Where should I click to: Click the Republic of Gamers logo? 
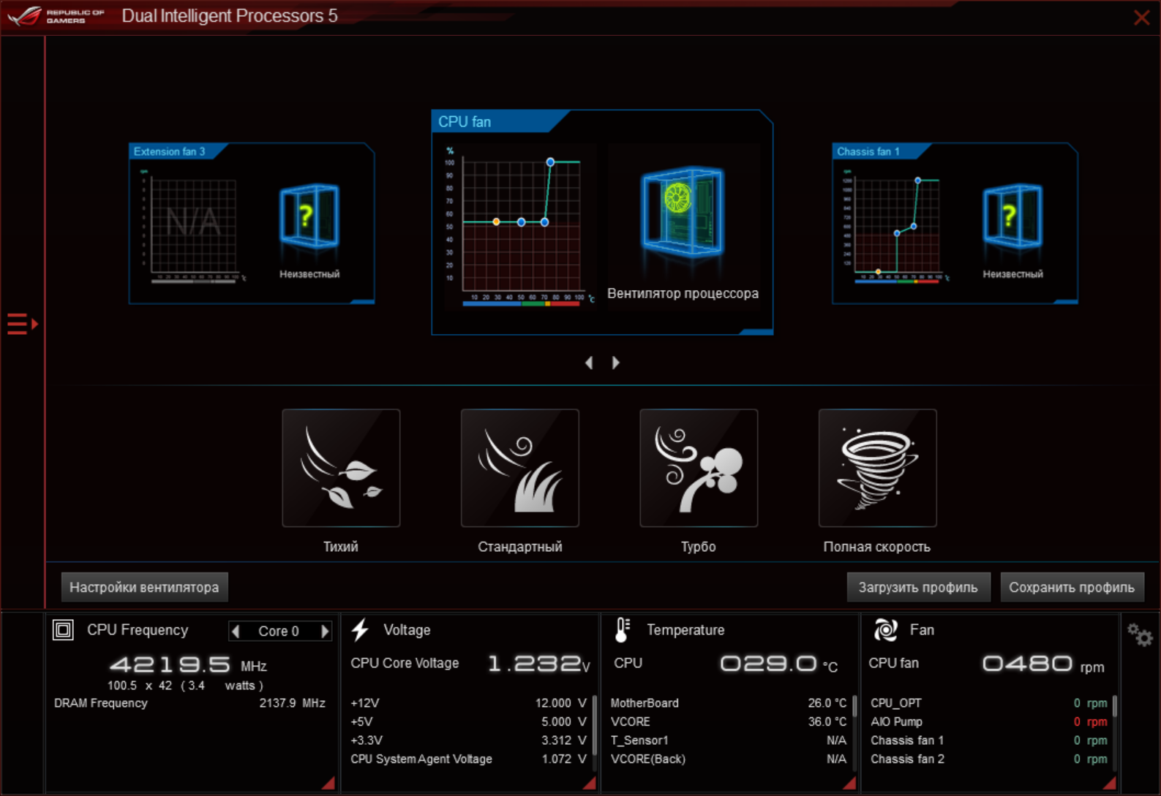tap(56, 16)
